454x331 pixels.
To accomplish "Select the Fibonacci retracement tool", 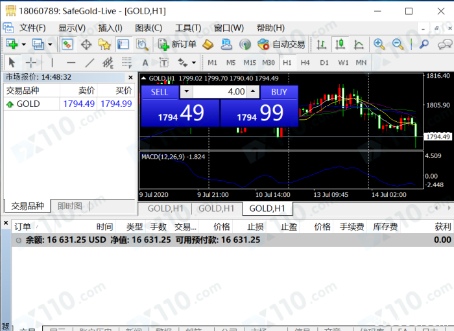I will click(126, 62).
